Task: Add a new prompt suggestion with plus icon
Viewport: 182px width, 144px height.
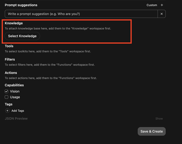Action: point(162,5)
